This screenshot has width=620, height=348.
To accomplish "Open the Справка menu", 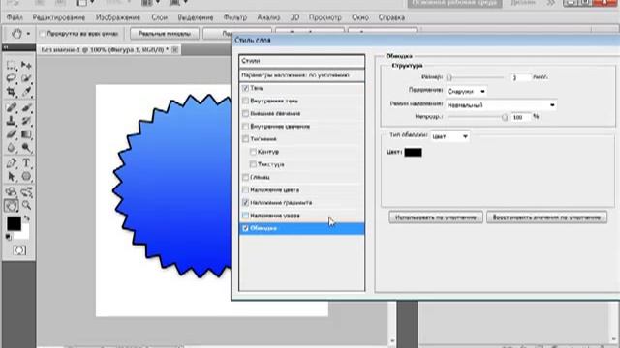I will (x=391, y=17).
